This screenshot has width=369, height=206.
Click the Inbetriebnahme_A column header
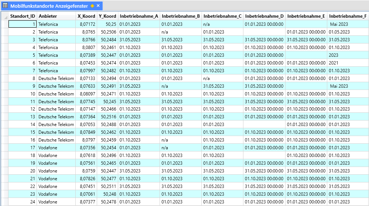[x=139, y=16]
